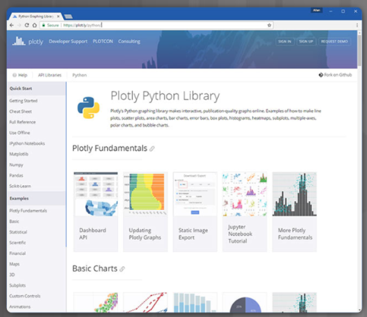
Task: Click the browser forward arrow
Action: point(19,25)
